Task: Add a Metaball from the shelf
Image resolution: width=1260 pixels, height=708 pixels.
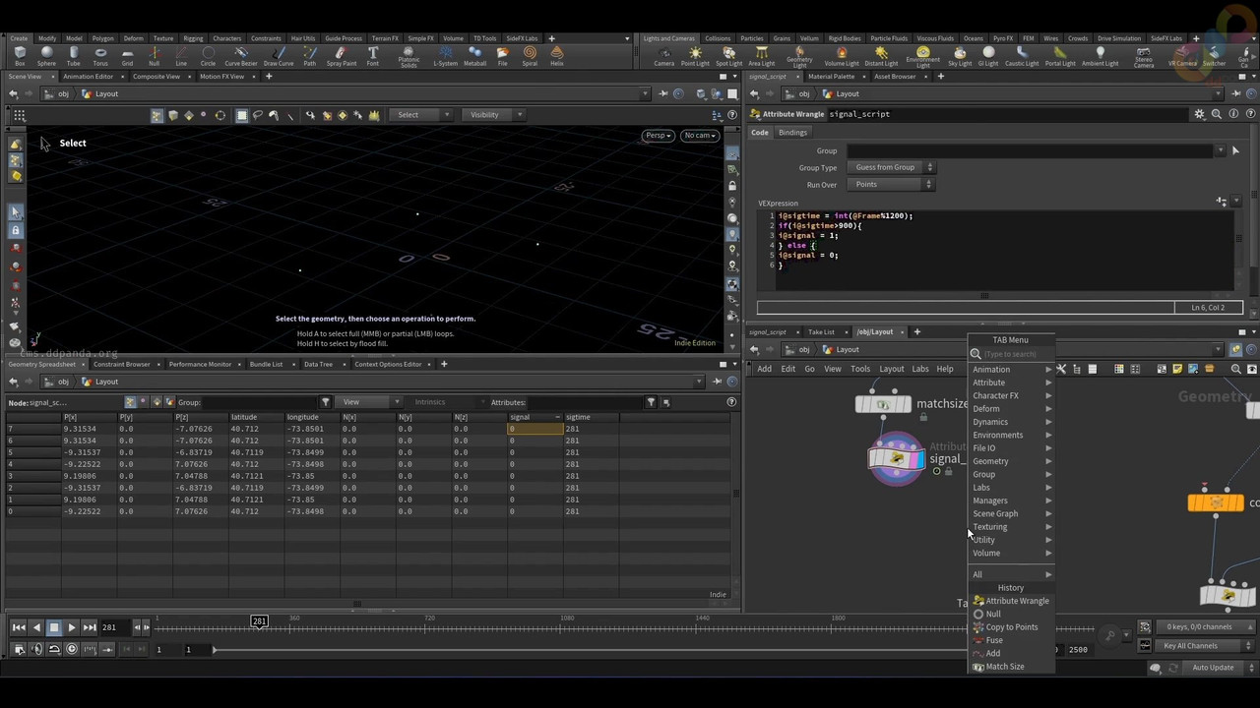Action: [x=474, y=56]
